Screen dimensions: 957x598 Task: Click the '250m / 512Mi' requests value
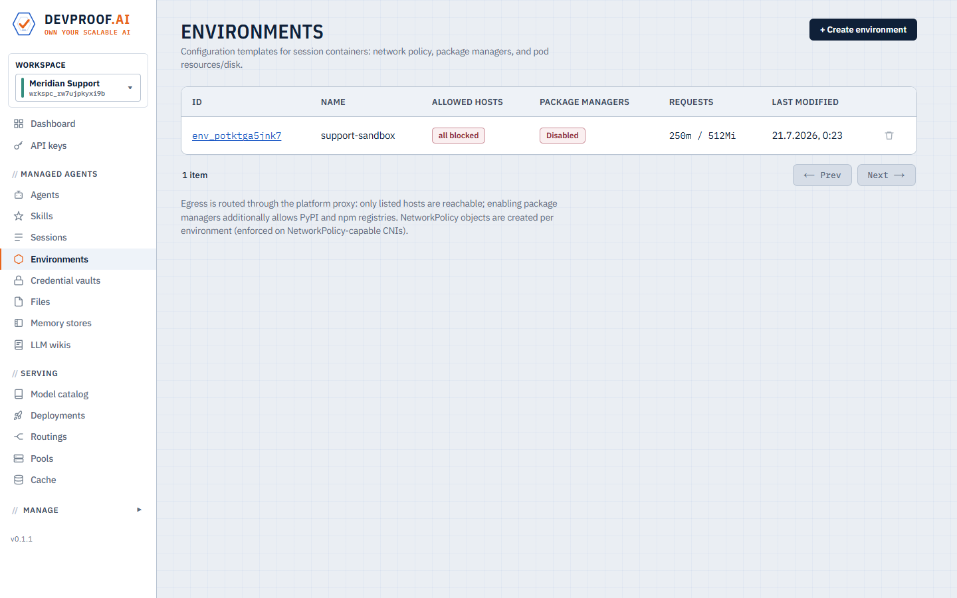click(x=702, y=136)
